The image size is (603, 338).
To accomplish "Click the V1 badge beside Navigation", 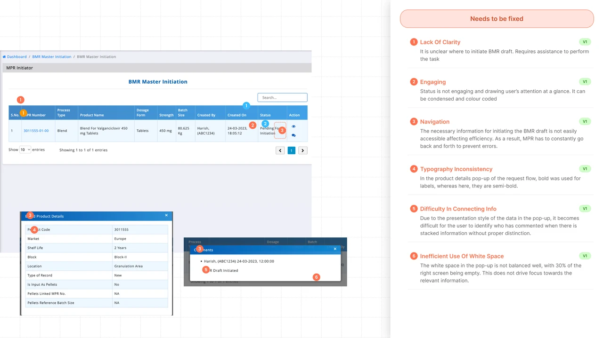I will pyautogui.click(x=585, y=121).
